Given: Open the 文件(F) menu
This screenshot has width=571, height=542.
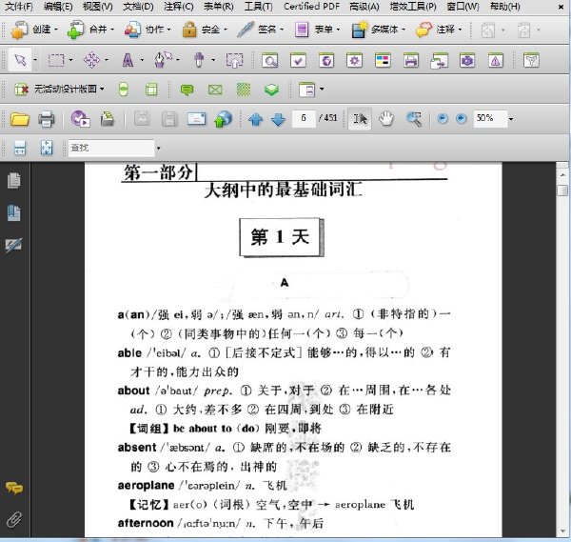Looking at the screenshot, I should pyautogui.click(x=19, y=7).
